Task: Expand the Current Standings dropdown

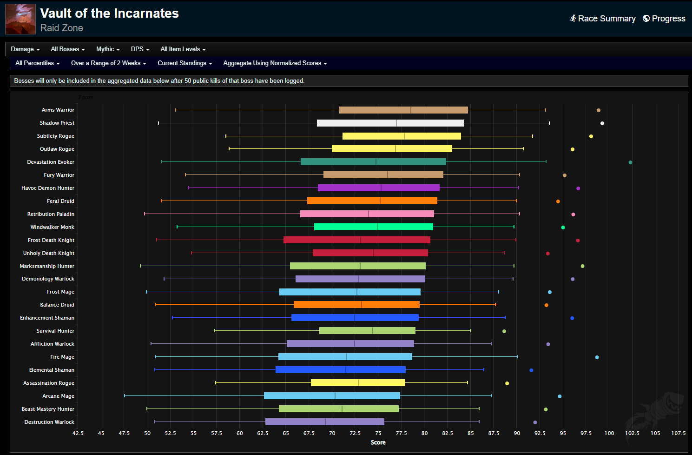Action: 185,63
